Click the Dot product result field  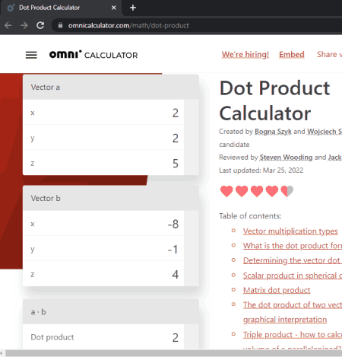click(x=103, y=337)
